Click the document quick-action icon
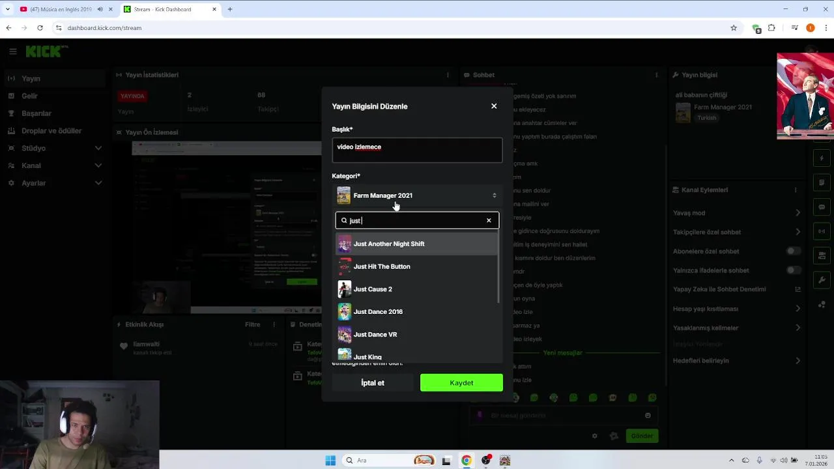This screenshot has width=834, height=469. click(x=822, y=182)
